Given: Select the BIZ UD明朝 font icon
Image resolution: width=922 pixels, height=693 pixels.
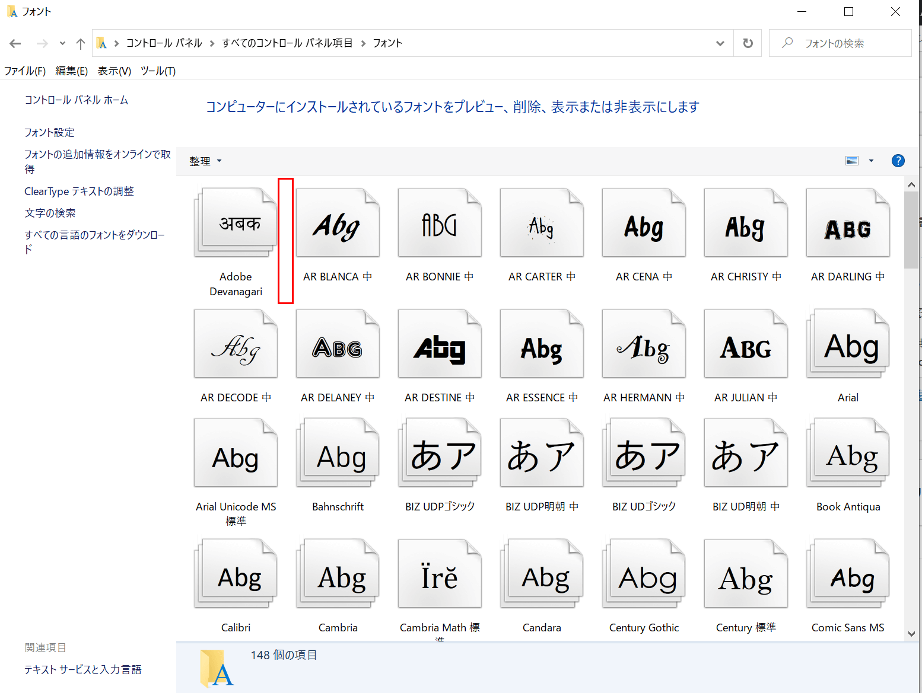Looking at the screenshot, I should (x=746, y=453).
